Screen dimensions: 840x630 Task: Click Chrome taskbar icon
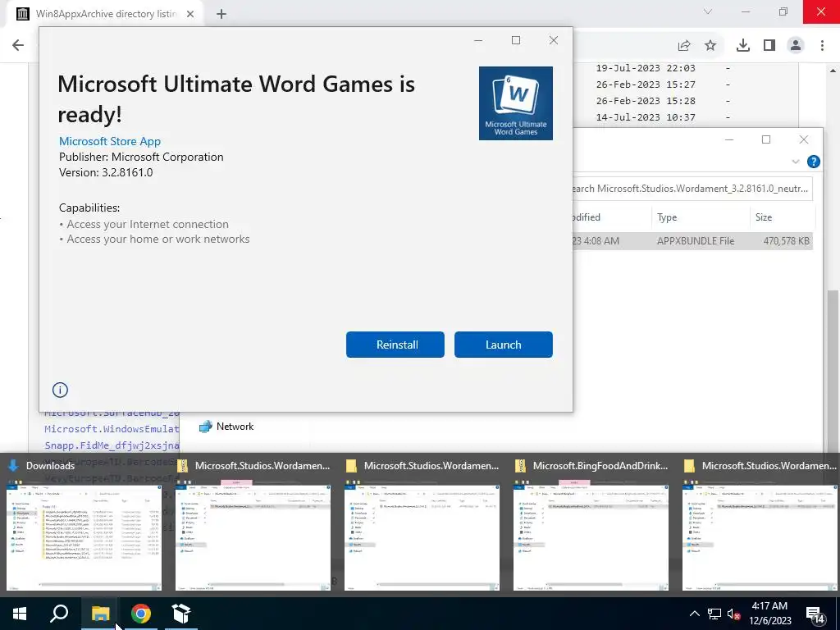[141, 614]
